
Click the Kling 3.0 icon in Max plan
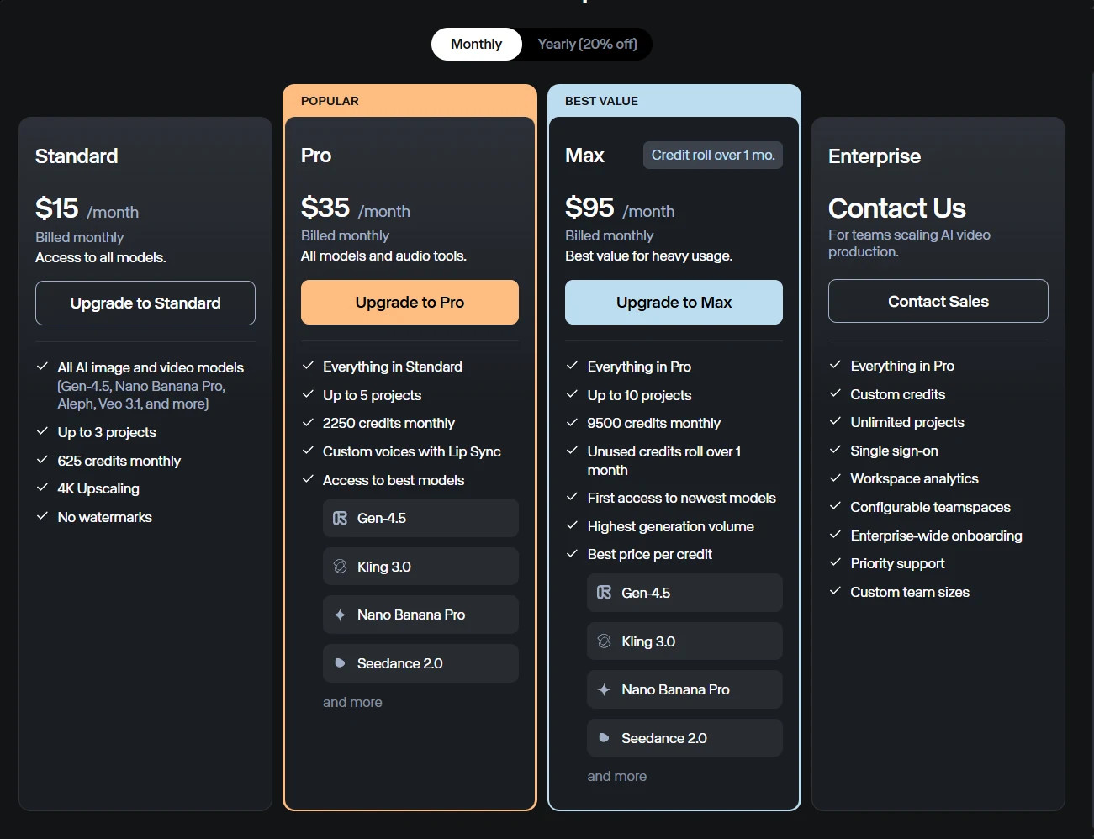pos(604,641)
